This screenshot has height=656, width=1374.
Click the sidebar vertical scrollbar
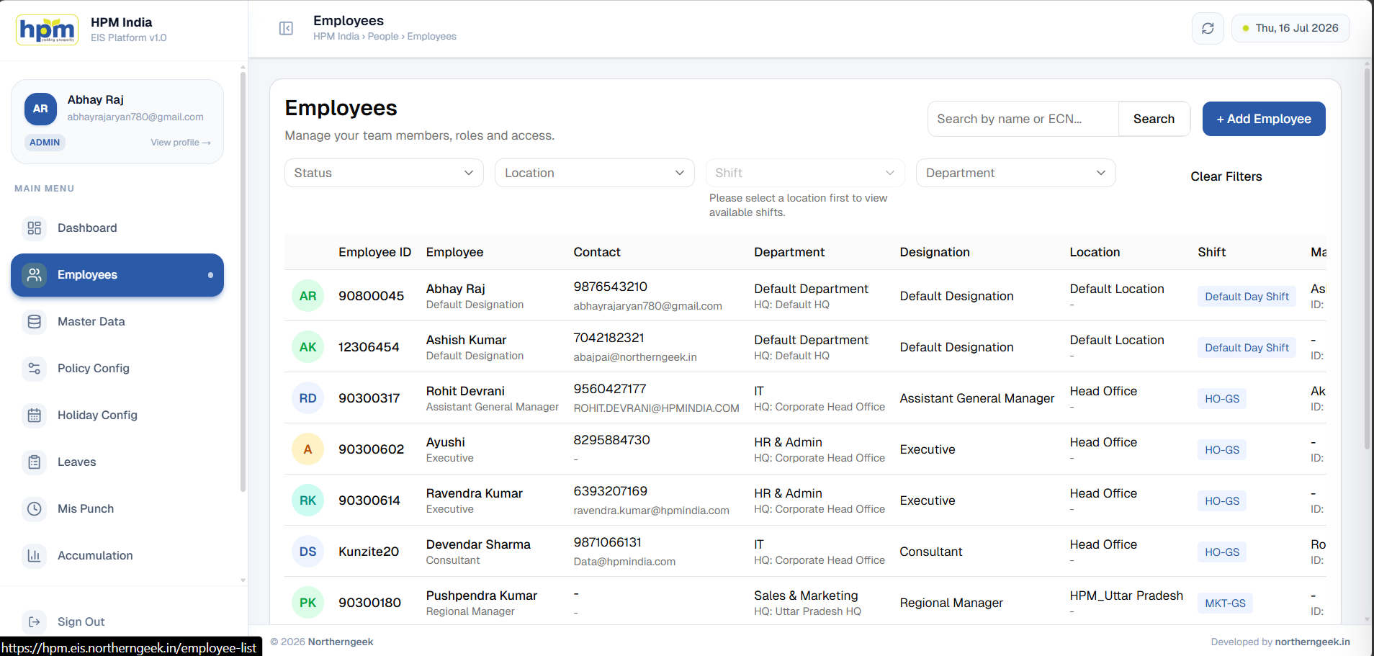243,281
